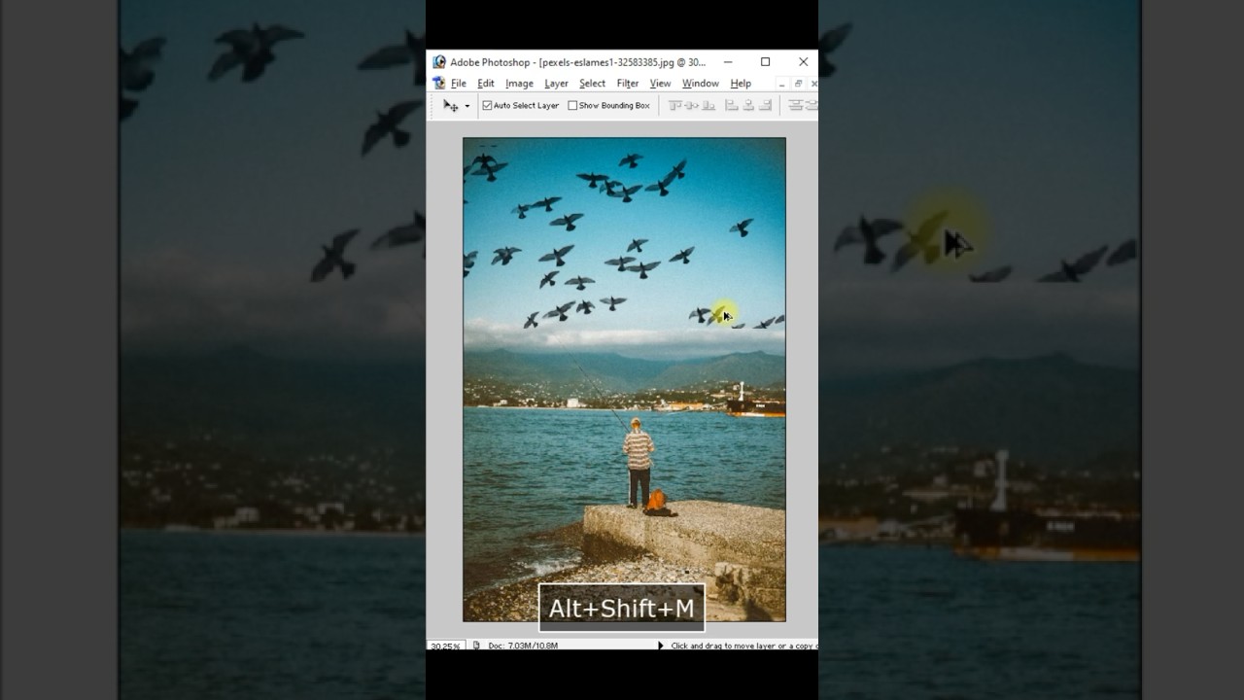Screen dimensions: 1244x700
Task: Open the Filter menu
Action: 628,84
